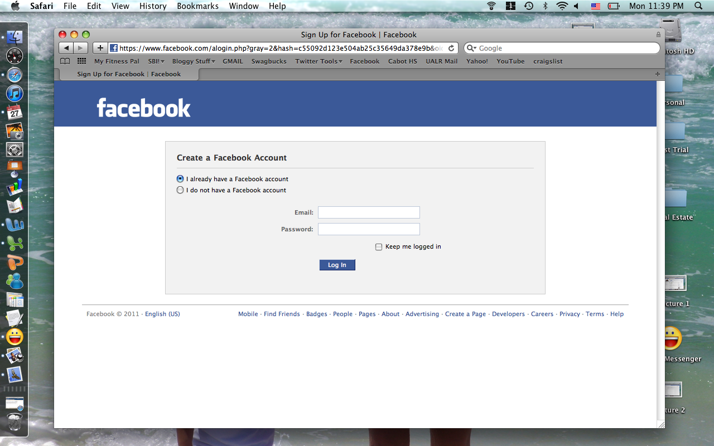Select "I already have a Facebook account"

(x=180, y=178)
